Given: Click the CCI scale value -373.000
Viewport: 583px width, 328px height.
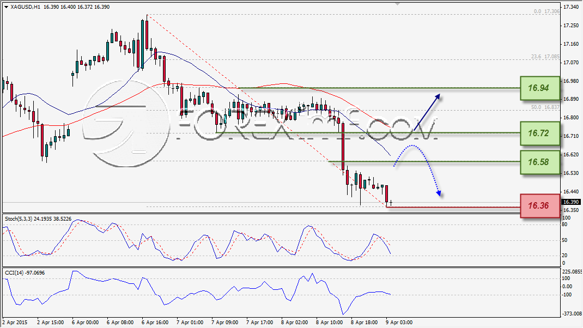Looking at the screenshot, I should pos(572,314).
